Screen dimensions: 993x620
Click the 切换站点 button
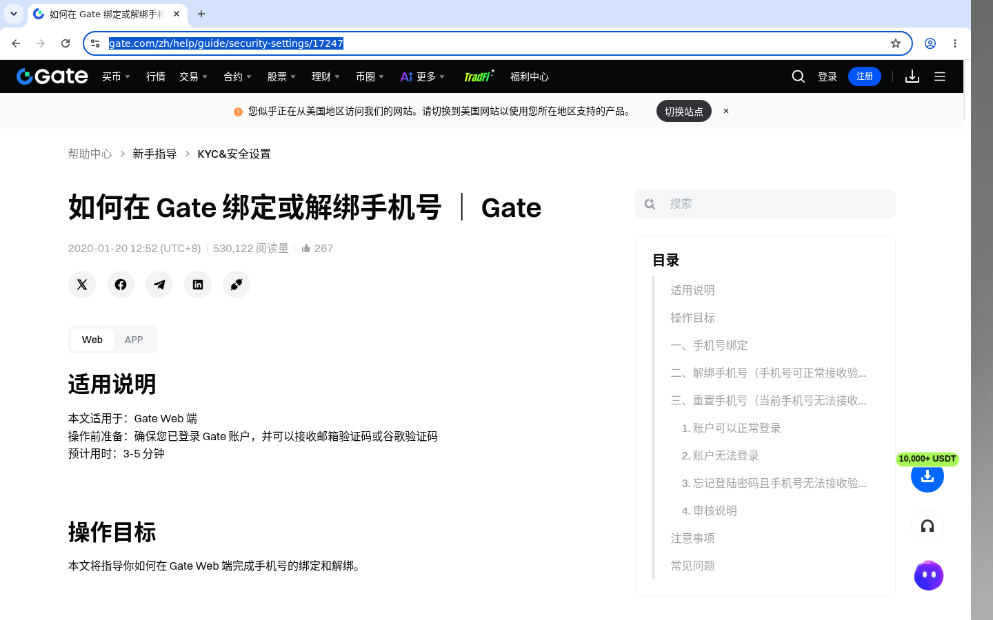(684, 111)
